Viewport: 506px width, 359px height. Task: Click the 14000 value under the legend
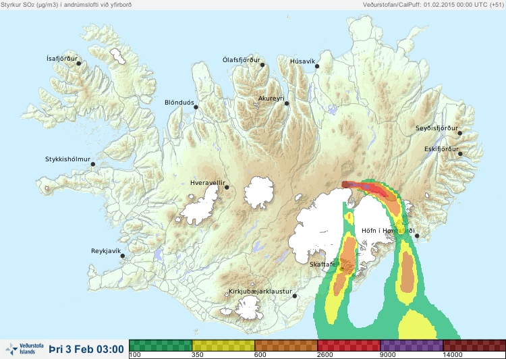[x=453, y=355]
